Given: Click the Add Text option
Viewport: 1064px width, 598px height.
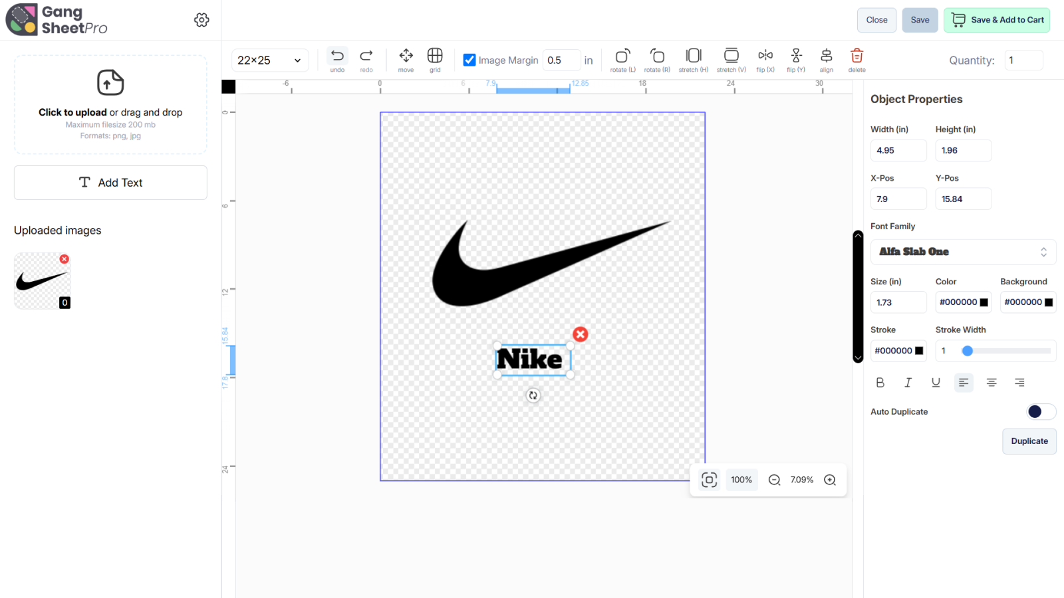Looking at the screenshot, I should [x=110, y=182].
